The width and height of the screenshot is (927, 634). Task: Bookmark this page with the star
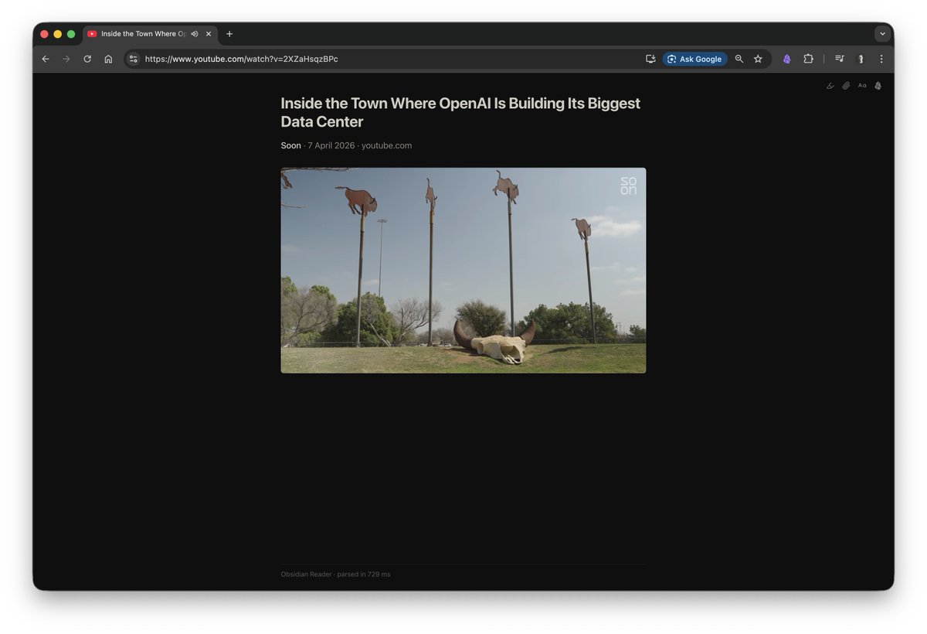pos(758,59)
